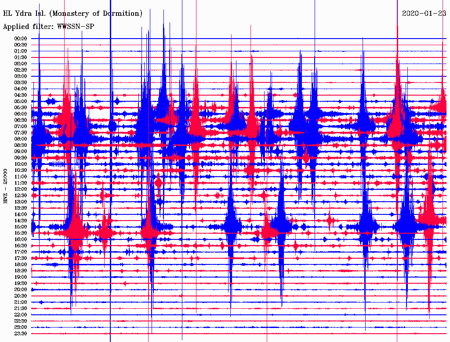Click the 'Applied filter: WWSSN-SP' text
This screenshot has width=450, height=342.
tap(48, 27)
